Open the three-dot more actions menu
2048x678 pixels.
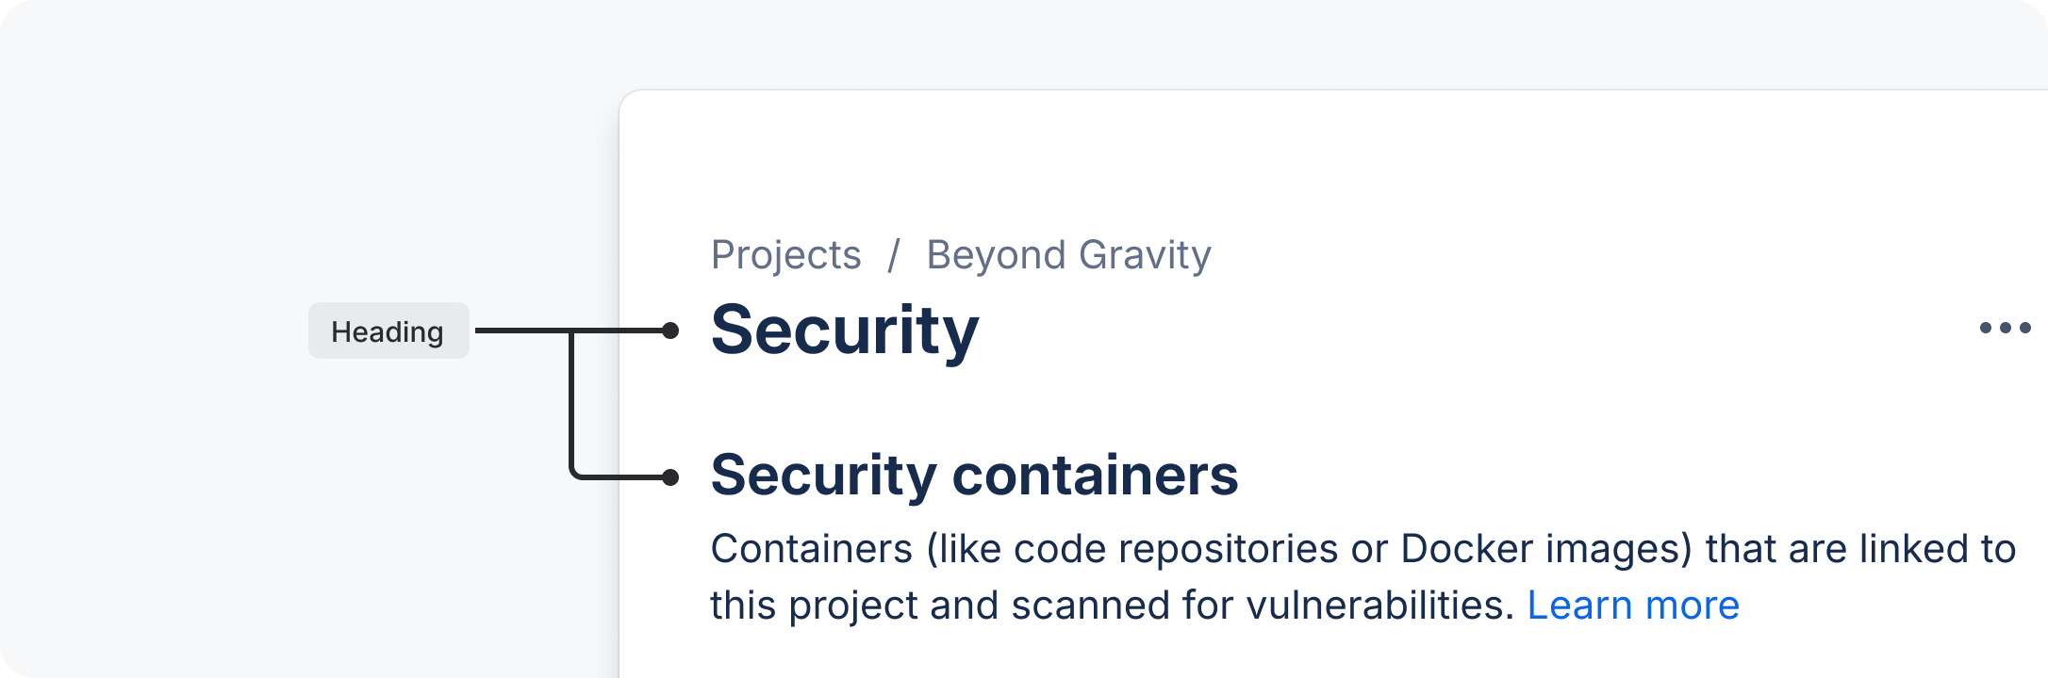[x=2005, y=328]
